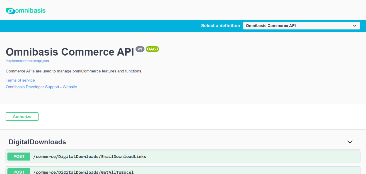This screenshot has width=366, height=174.
Task: Click the Commerce APIs description text
Action: click(74, 71)
